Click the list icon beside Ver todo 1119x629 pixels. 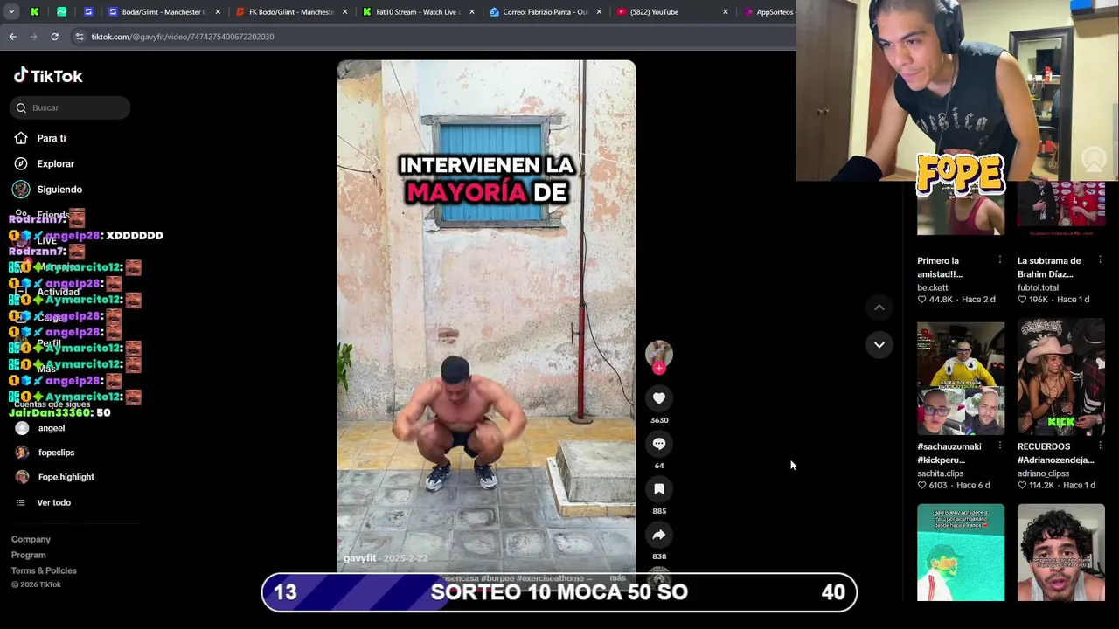21,502
